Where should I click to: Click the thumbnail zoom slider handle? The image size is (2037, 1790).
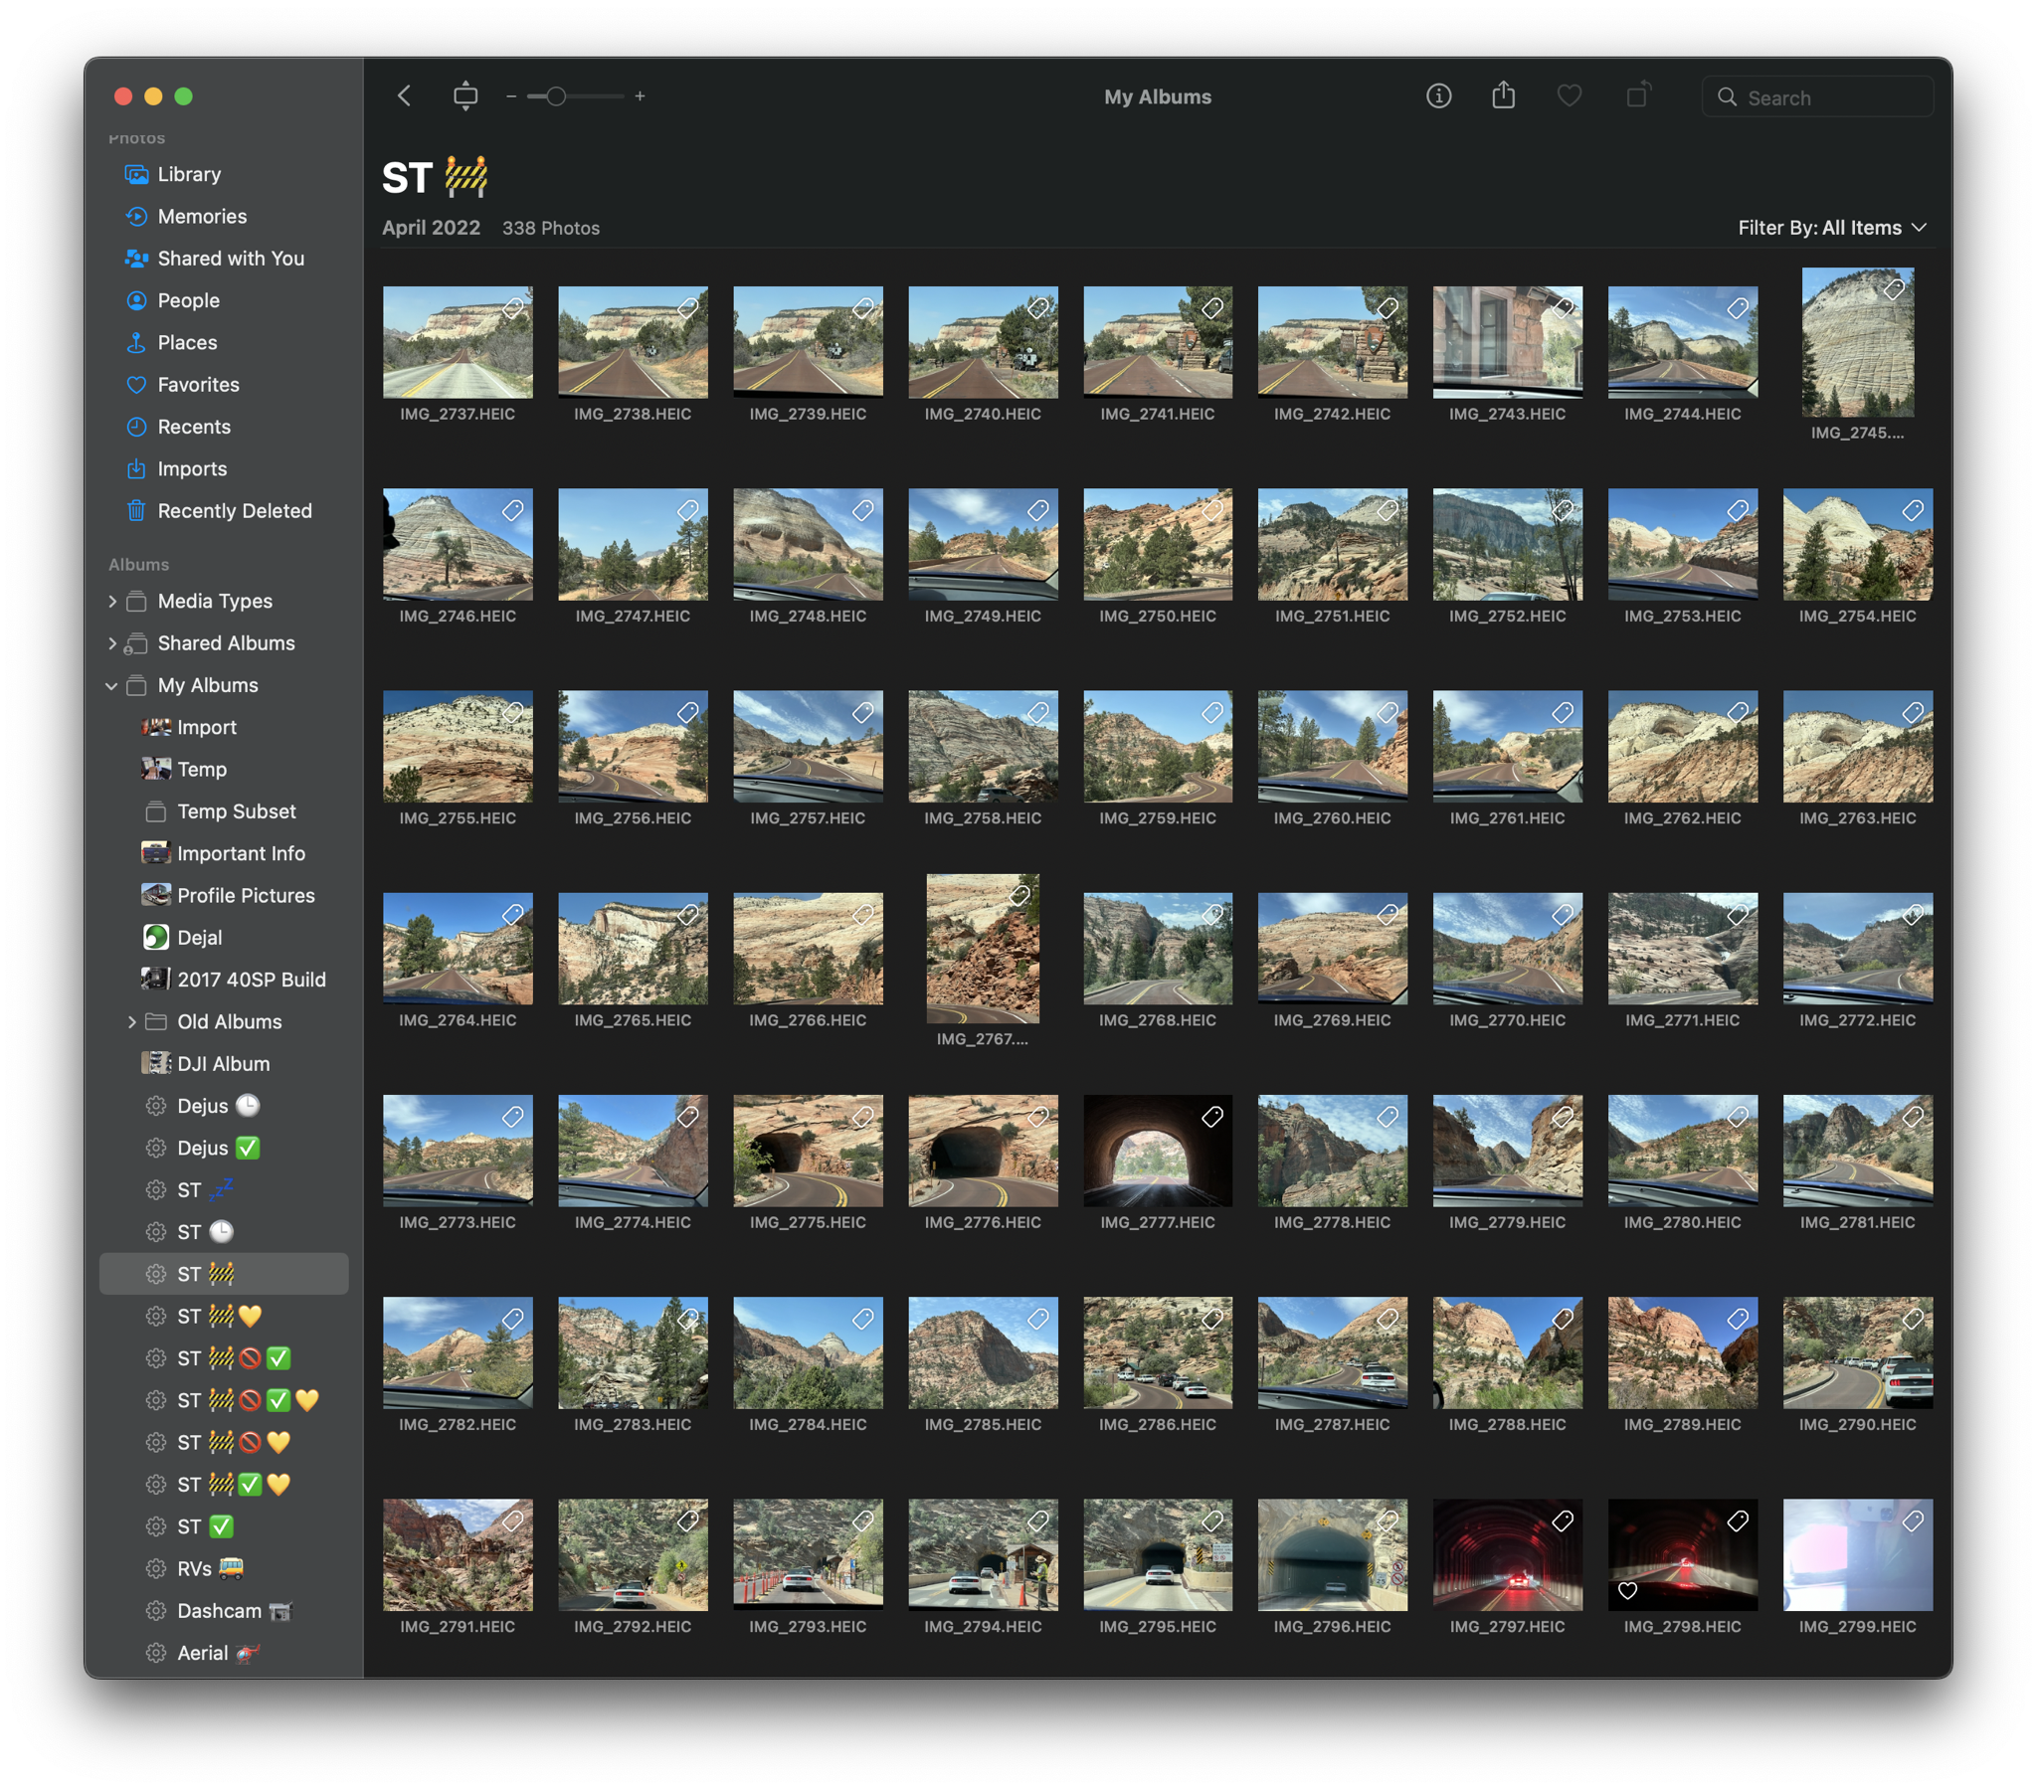[556, 96]
